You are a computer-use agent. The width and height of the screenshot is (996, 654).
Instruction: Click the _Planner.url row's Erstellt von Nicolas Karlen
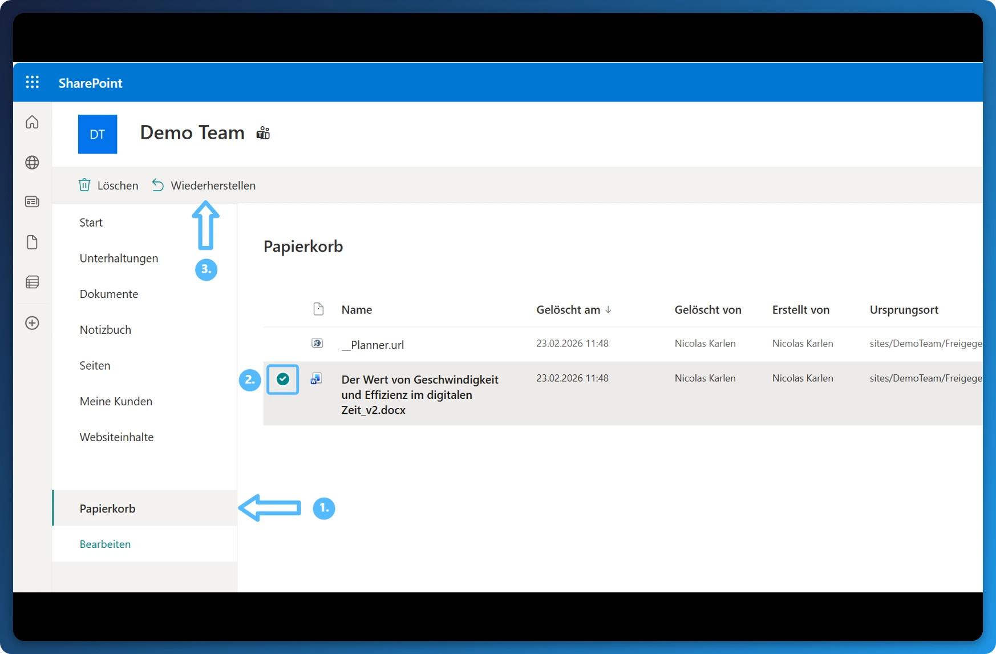pos(803,344)
